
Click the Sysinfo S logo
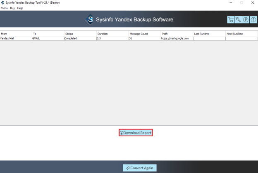click(89, 20)
